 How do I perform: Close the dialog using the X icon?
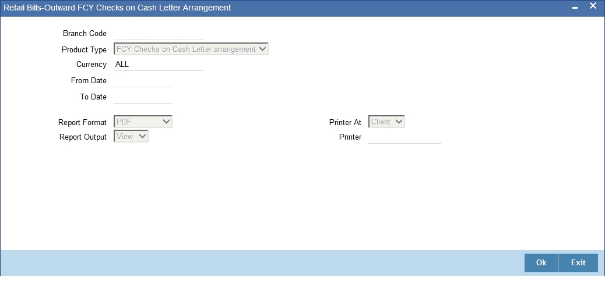593,6
